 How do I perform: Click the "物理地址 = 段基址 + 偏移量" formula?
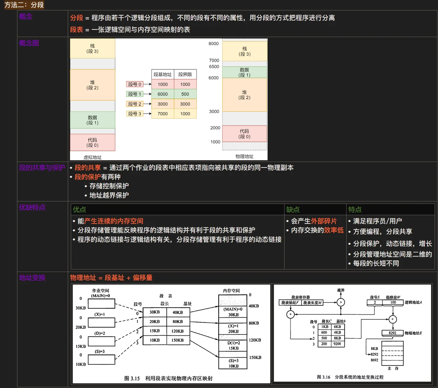(111, 278)
